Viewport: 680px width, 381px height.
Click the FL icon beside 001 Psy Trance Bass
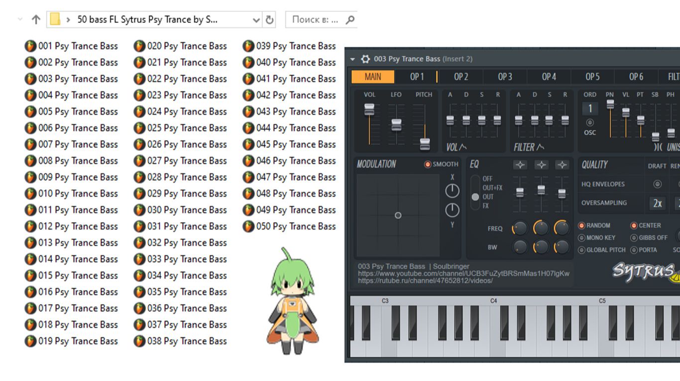30,46
